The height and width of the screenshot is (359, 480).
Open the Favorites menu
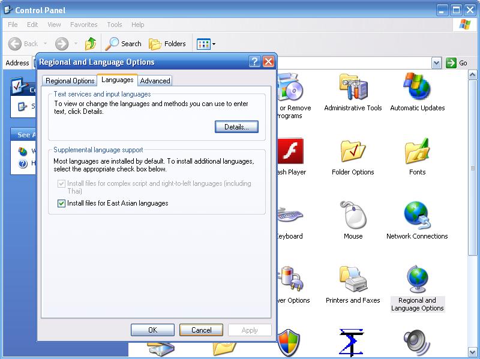click(x=83, y=25)
